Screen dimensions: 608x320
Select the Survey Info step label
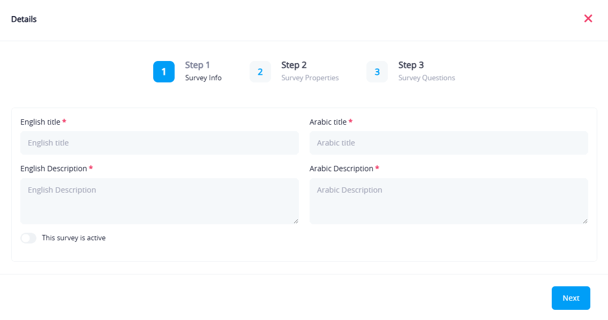[x=203, y=78]
